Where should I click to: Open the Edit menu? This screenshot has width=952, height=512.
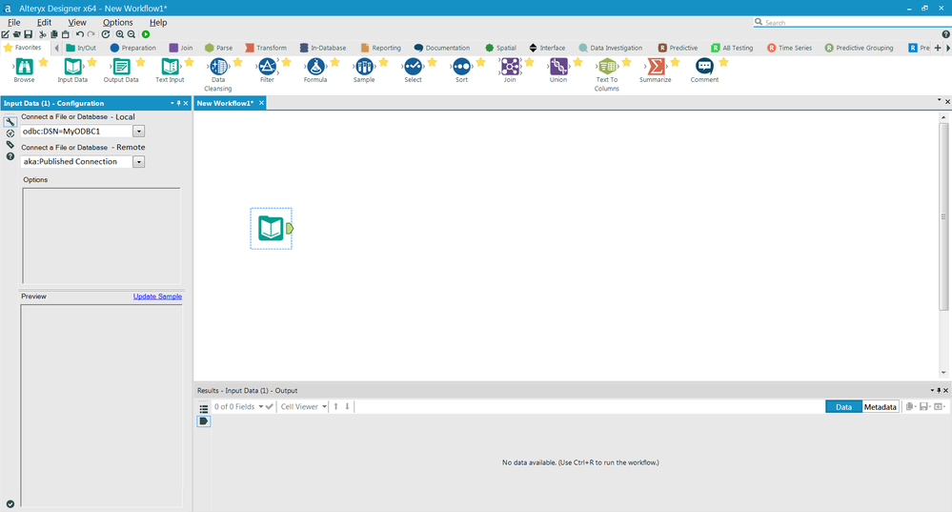[x=44, y=23]
